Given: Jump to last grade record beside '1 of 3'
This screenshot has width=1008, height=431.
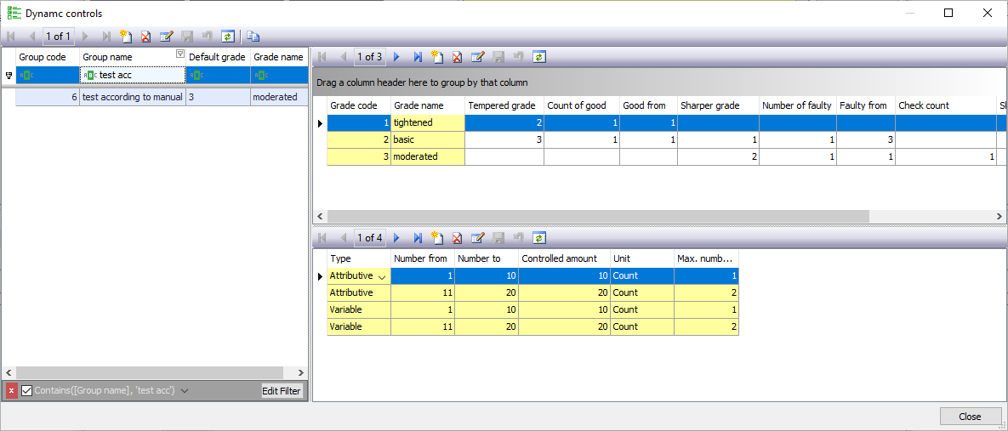Looking at the screenshot, I should click(417, 57).
